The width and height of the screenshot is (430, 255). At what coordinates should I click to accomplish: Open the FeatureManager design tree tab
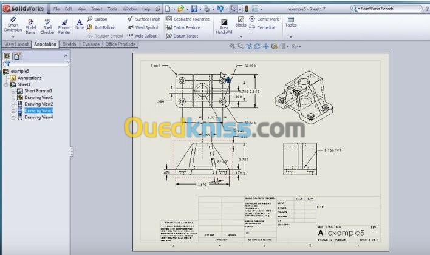coord(7,56)
